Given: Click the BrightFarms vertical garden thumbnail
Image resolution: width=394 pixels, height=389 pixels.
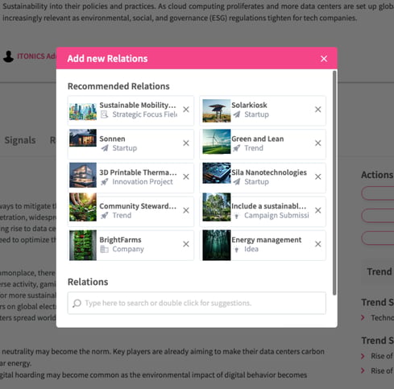Looking at the screenshot, I should [83, 245].
